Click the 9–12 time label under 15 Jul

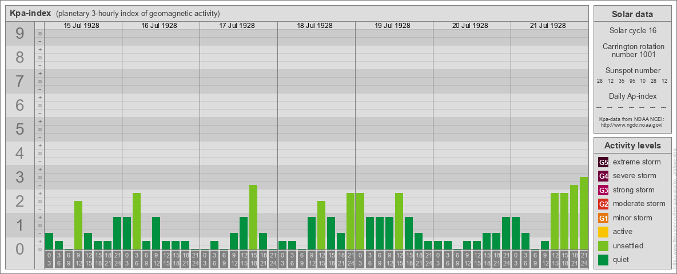[x=78, y=259]
